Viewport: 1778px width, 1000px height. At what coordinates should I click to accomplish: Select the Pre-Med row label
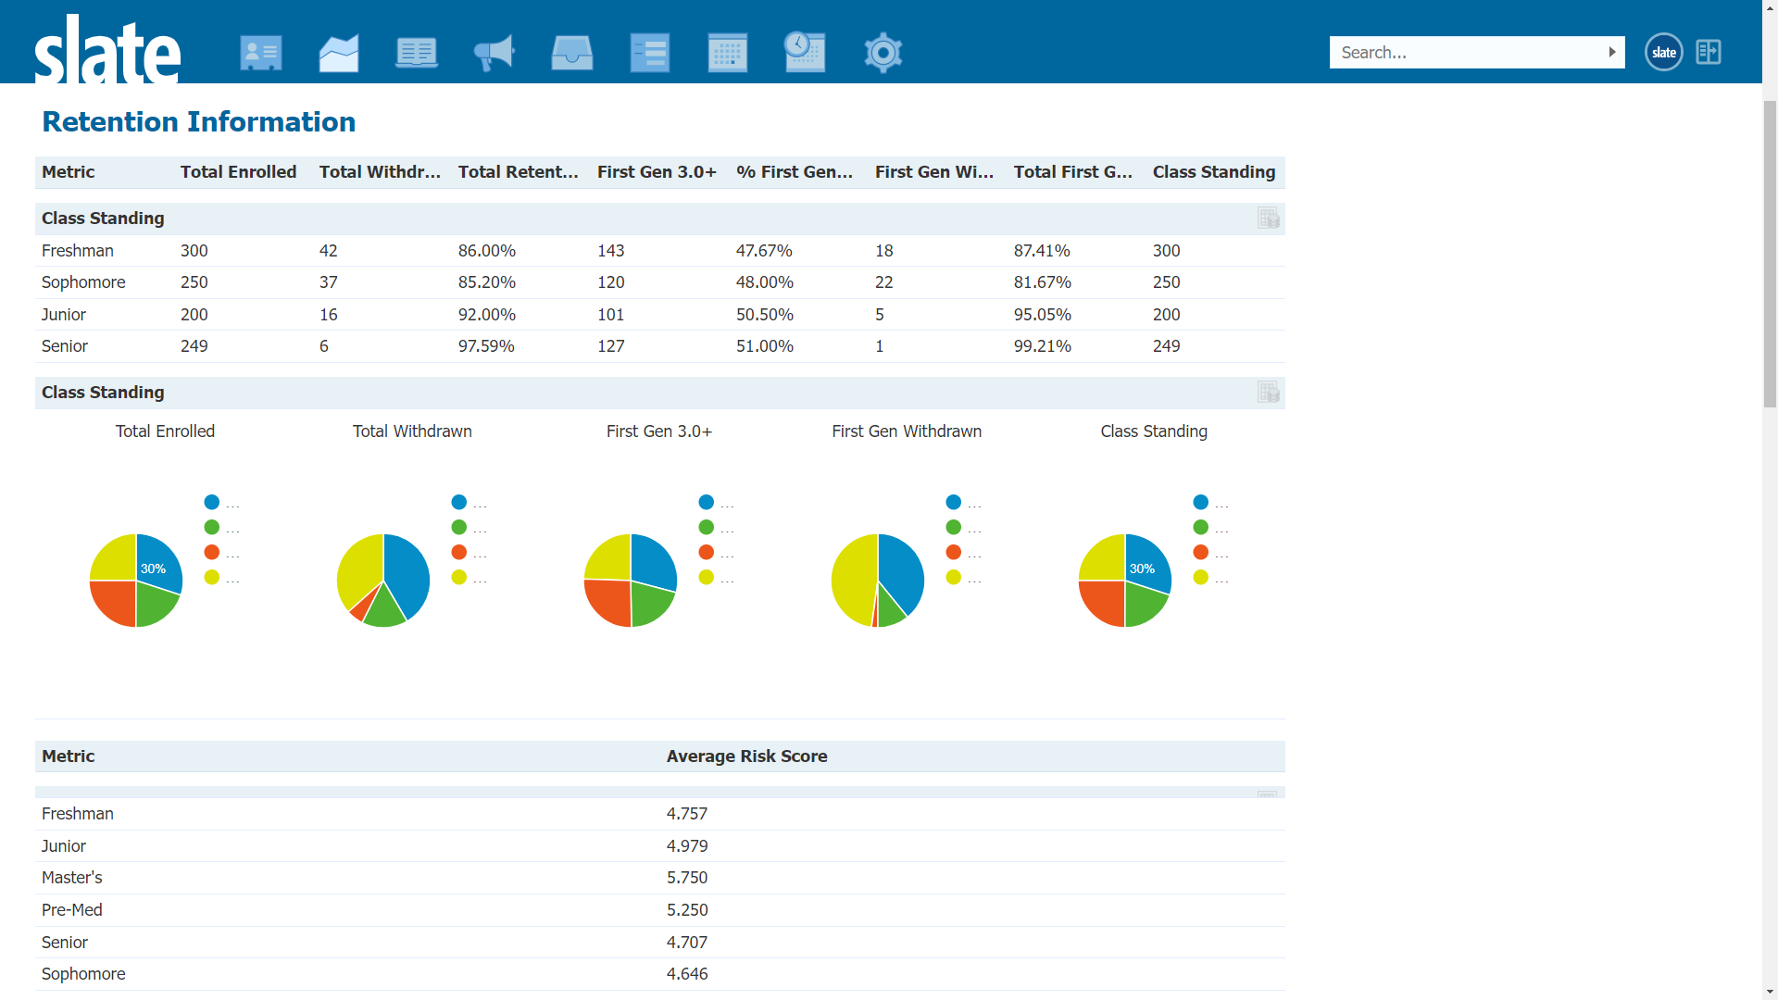tap(72, 910)
